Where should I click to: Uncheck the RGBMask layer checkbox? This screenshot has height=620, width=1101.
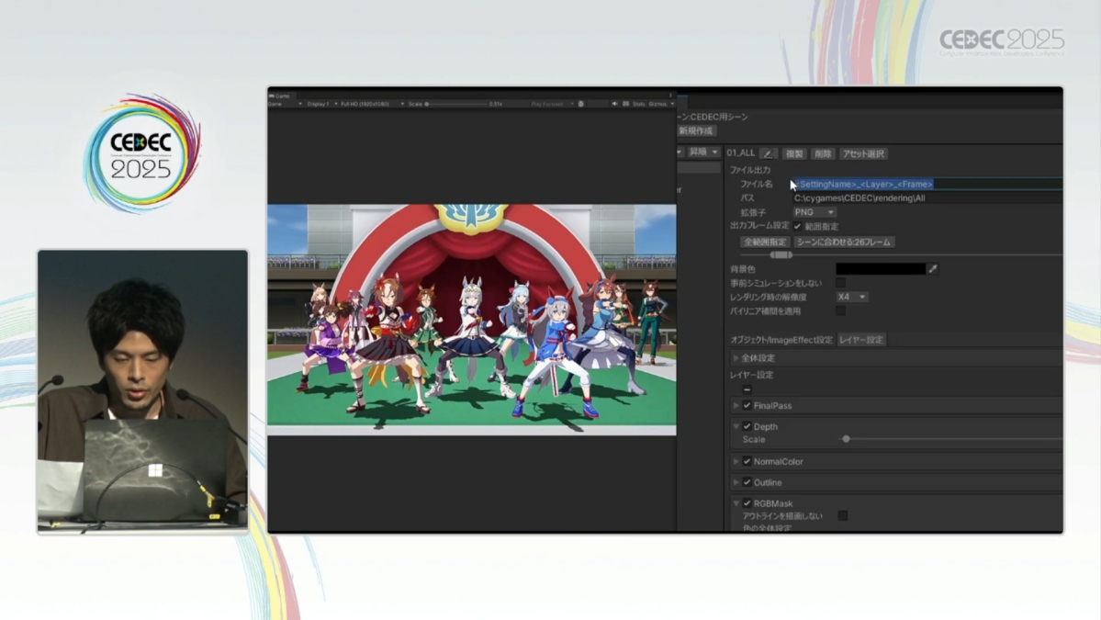(747, 503)
